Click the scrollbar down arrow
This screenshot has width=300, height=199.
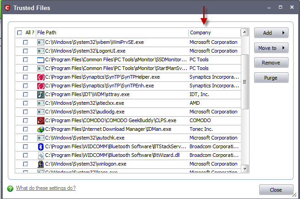click(x=244, y=169)
